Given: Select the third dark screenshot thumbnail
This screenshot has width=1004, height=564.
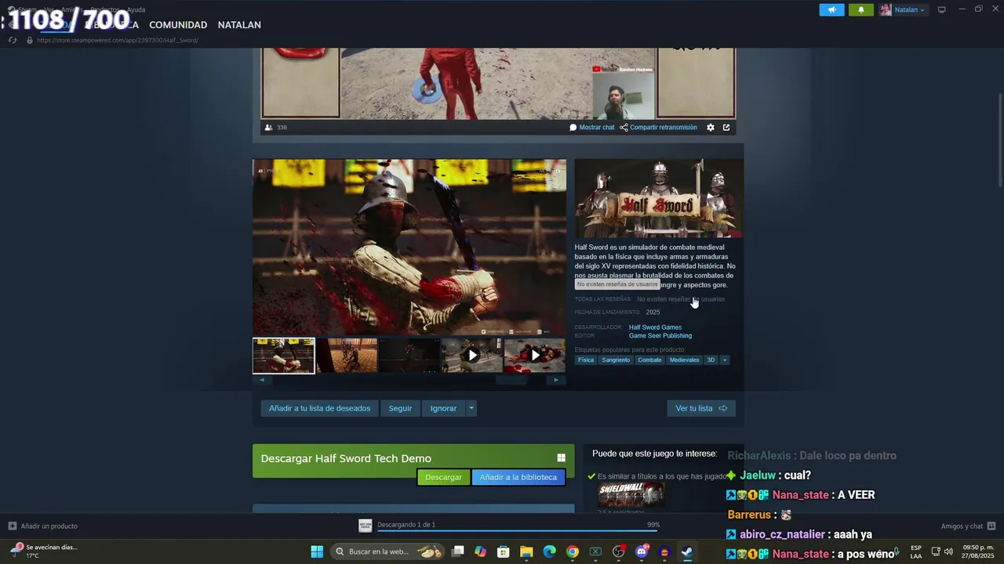Looking at the screenshot, I should [409, 356].
